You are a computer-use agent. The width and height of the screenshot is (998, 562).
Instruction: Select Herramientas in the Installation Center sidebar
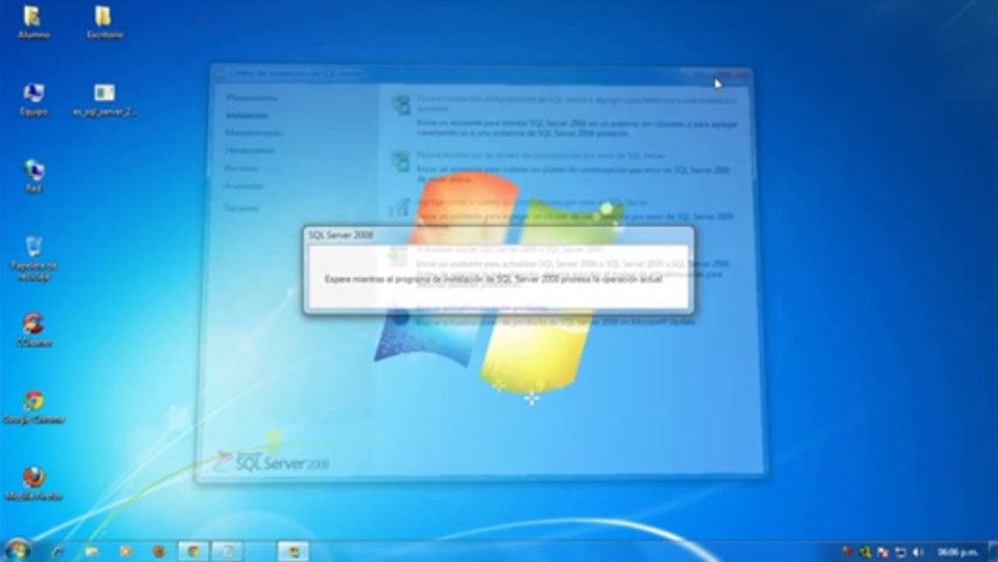[250, 151]
